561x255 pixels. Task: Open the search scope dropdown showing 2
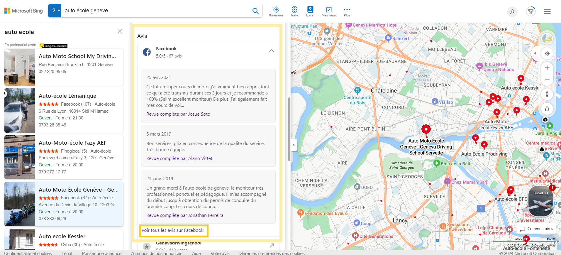point(55,11)
